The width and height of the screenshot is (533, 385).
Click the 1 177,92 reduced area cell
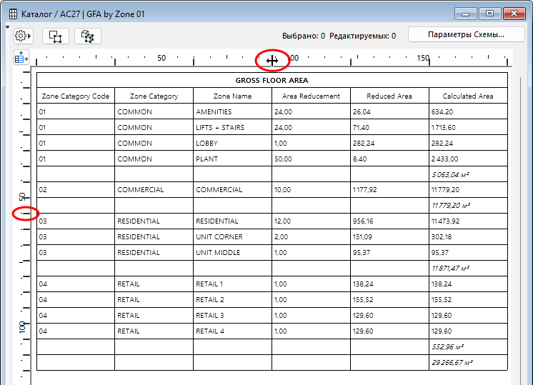click(x=389, y=189)
